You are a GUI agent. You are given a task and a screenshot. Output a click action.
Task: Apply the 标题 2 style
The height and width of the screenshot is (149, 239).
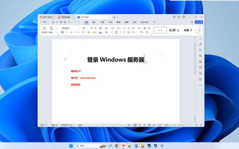pyautogui.click(x=188, y=30)
